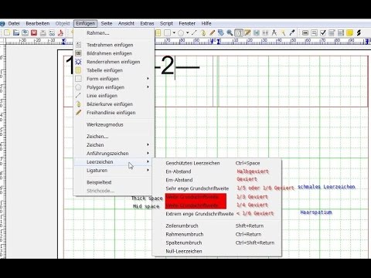Screen dimensions: 371x278
Task: Select the Rotate item tool icon
Action: (221, 32)
